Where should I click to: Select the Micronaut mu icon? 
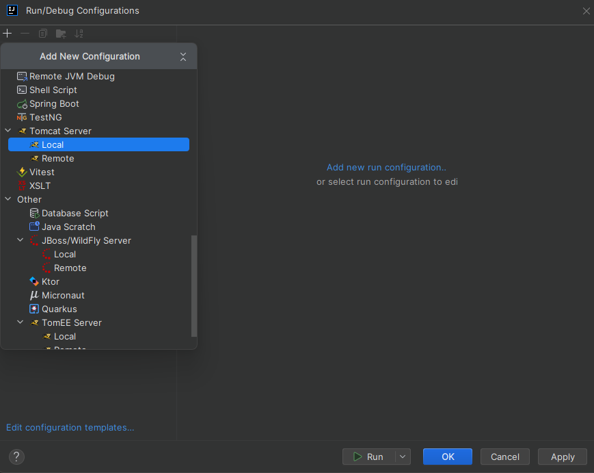coord(34,295)
